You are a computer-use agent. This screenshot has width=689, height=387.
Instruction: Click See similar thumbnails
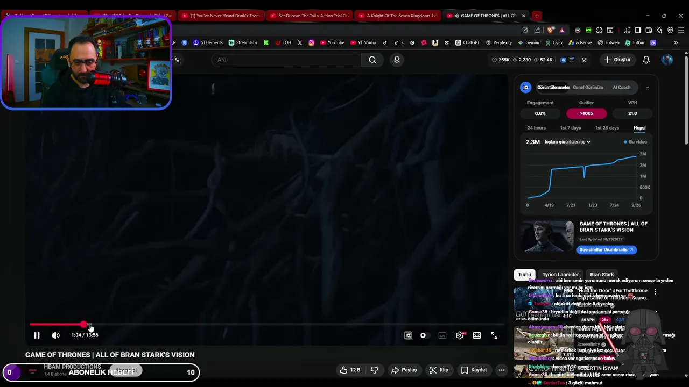pyautogui.click(x=607, y=249)
